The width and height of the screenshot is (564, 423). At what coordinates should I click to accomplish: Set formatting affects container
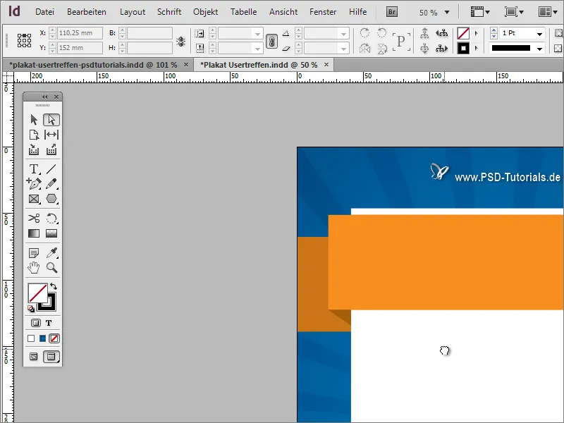[36, 323]
